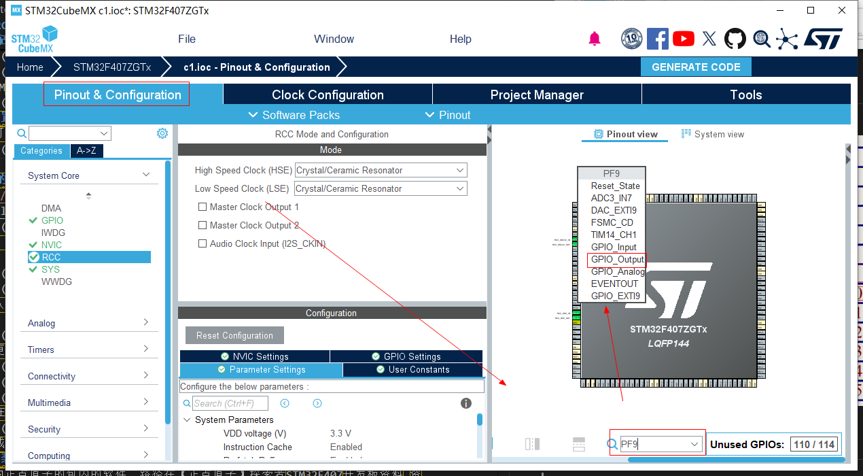The image size is (863, 476).
Task: Click the STM32F407ZGTx chip package image
Action: pyautogui.click(x=668, y=291)
